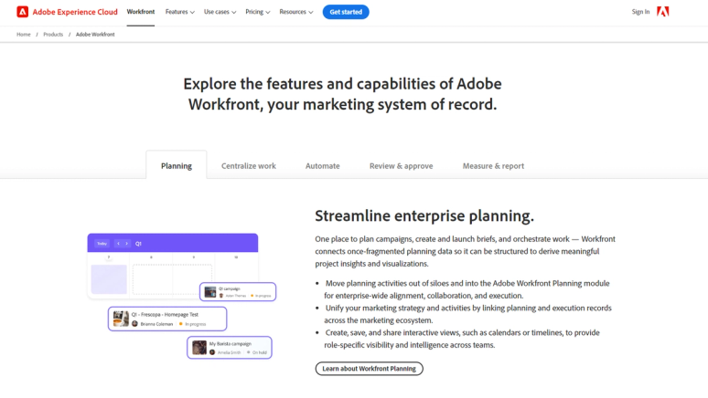Open the Workfront nav item
Screen dimensions: 708x398
(141, 12)
